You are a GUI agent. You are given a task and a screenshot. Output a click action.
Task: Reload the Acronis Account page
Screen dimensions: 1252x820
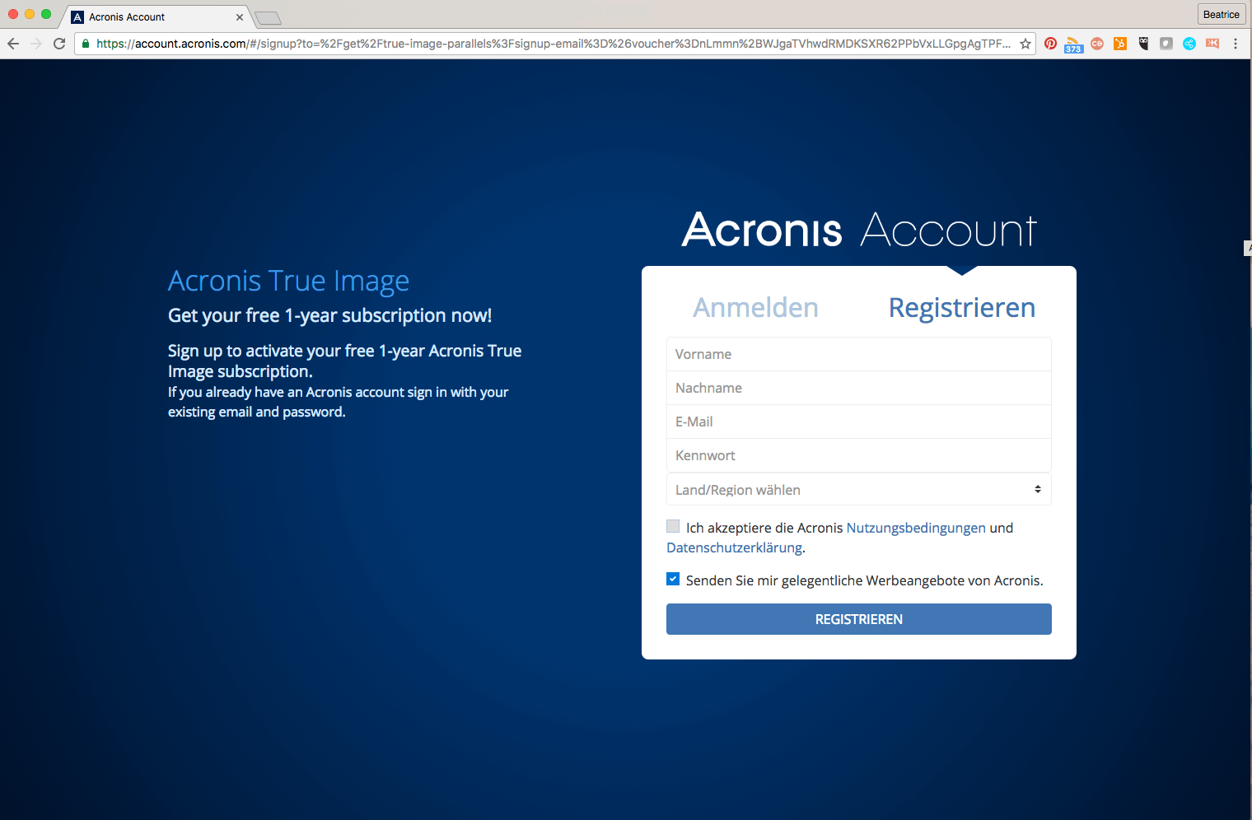click(x=59, y=44)
